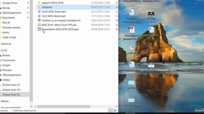
Task: Click the navigation pane vertical scrollbar
Action: click(x=31, y=50)
